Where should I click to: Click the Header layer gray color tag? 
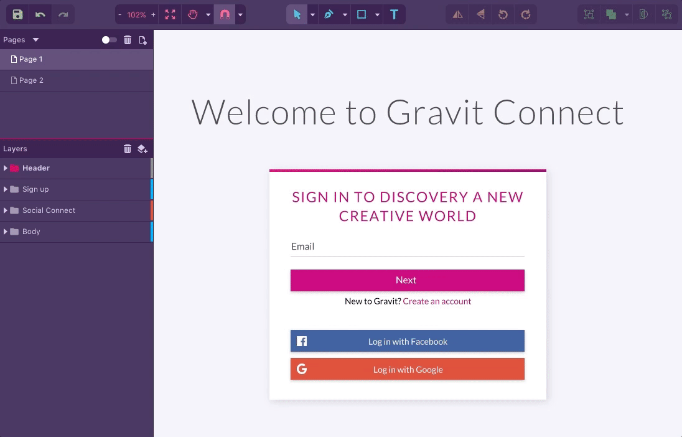point(152,168)
